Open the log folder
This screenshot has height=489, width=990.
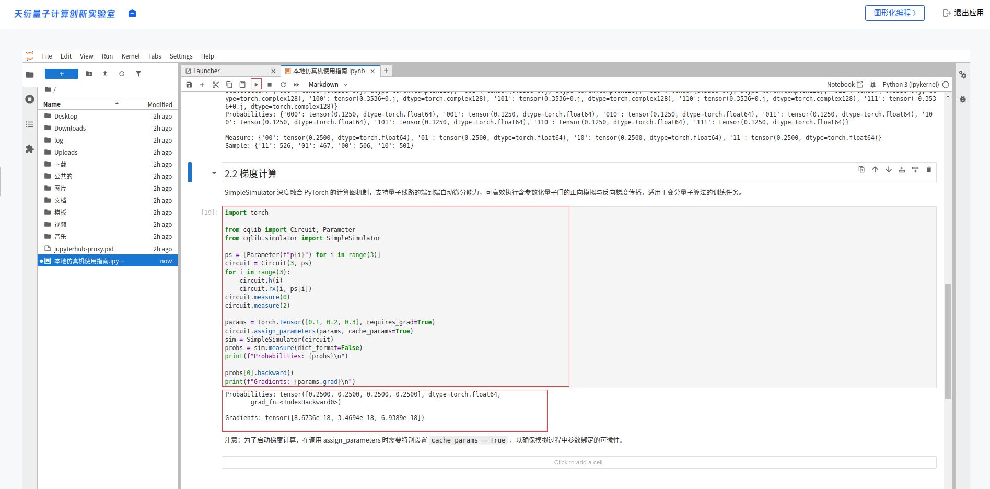coord(108,141)
